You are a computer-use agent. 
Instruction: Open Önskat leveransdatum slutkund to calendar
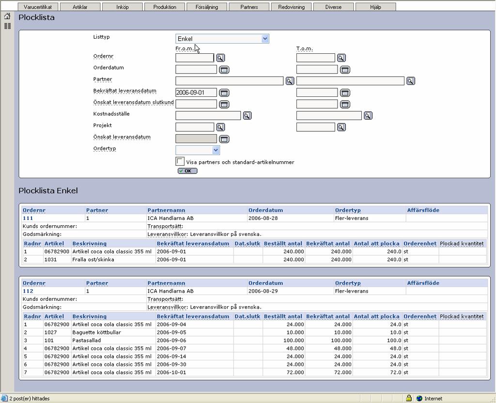[345, 104]
